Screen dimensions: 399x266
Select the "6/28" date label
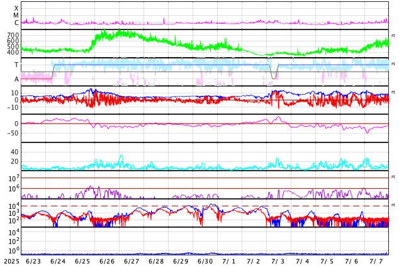[x=156, y=262]
